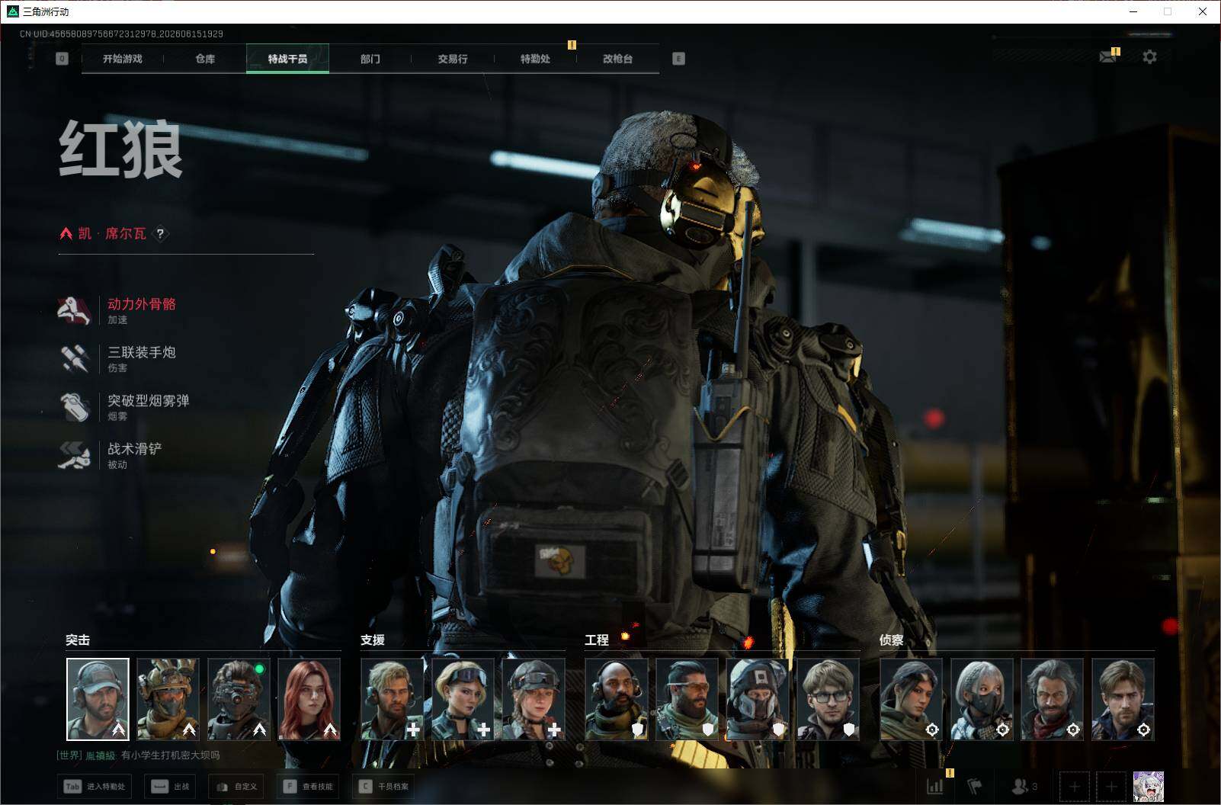Open the player avatar in bottom-right
The height and width of the screenshot is (805, 1221).
[x=1149, y=787]
